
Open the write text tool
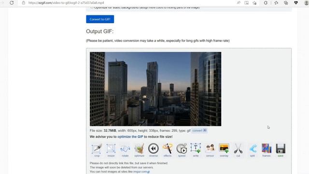196,150
